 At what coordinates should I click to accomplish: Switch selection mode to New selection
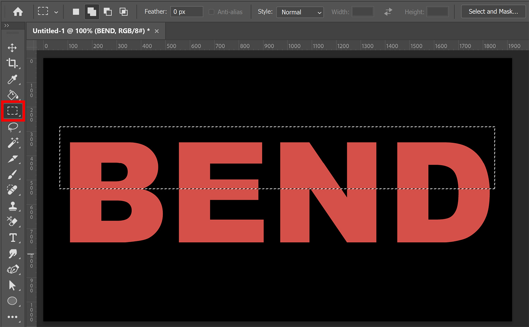pos(75,11)
